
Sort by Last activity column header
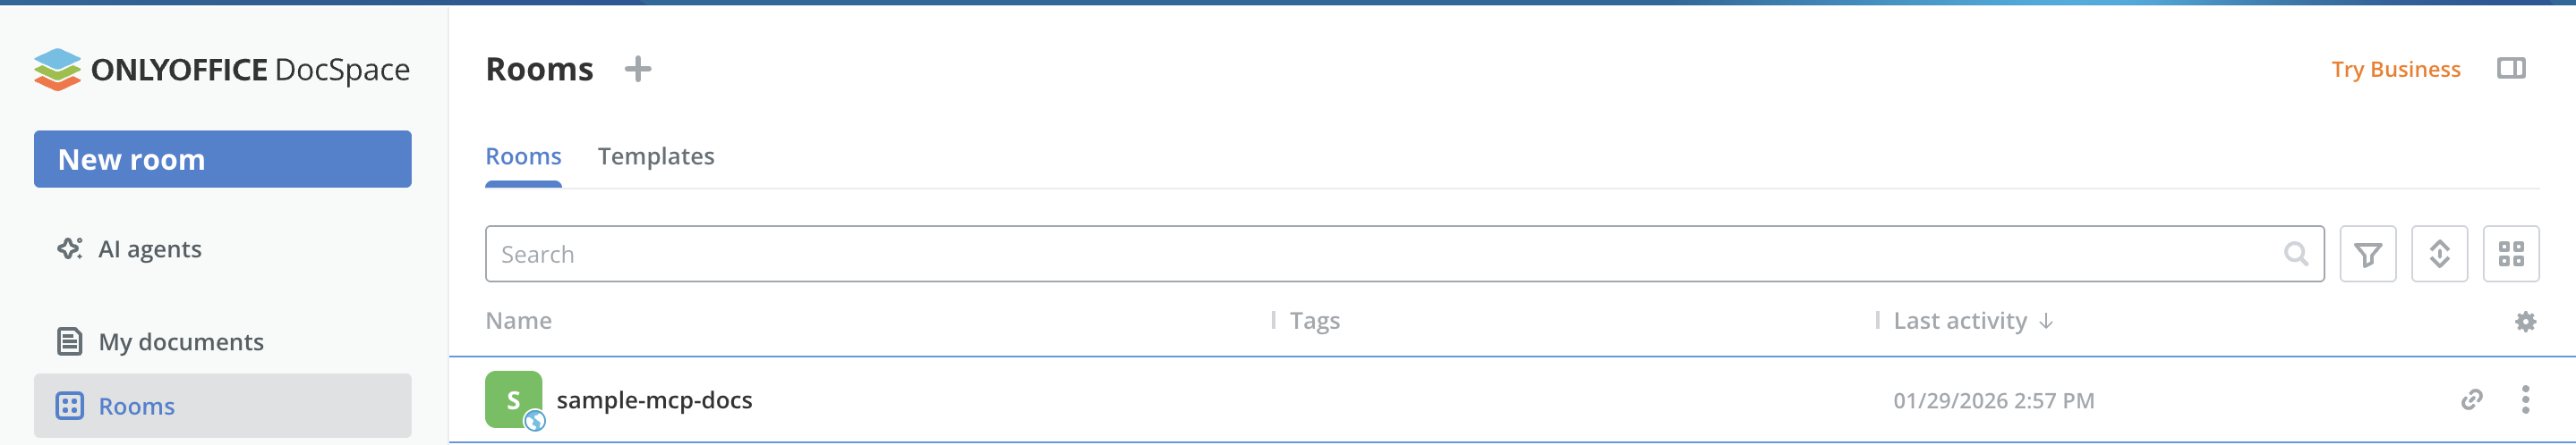[x=1959, y=322]
